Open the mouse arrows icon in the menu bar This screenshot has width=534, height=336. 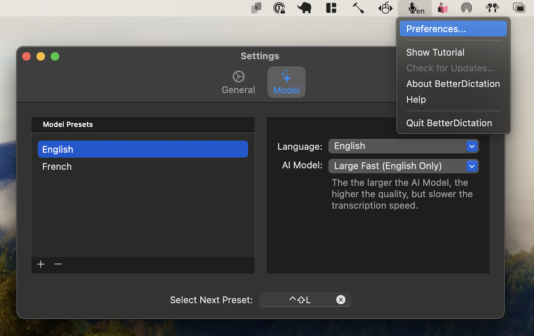[385, 8]
